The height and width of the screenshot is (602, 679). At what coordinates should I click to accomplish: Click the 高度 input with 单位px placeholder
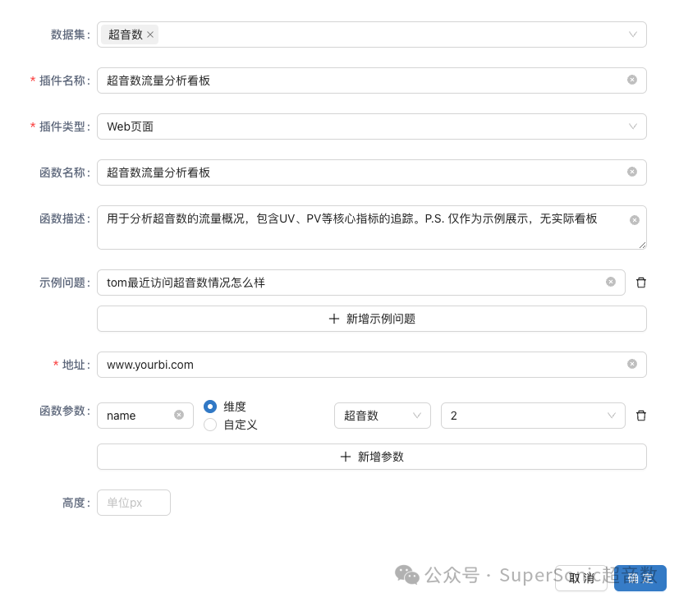coord(133,502)
